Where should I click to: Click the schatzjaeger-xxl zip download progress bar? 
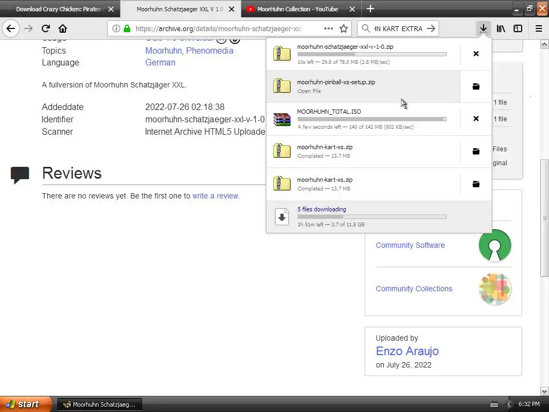pos(372,54)
